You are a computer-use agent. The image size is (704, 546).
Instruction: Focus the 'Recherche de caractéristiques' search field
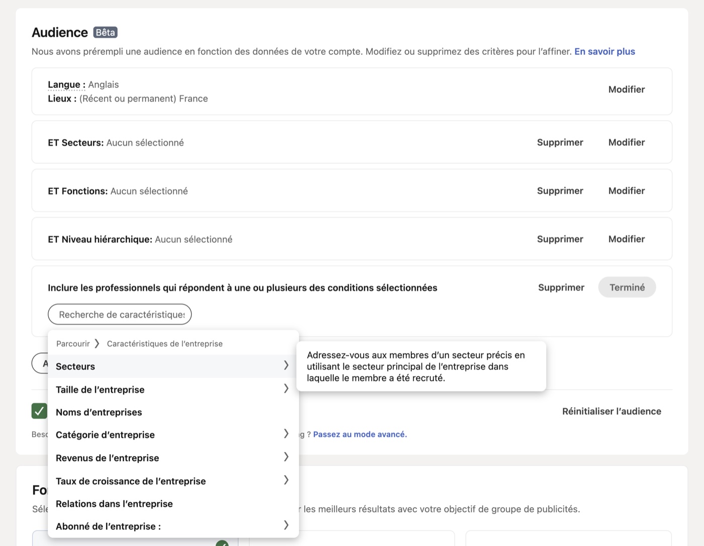[x=120, y=314]
